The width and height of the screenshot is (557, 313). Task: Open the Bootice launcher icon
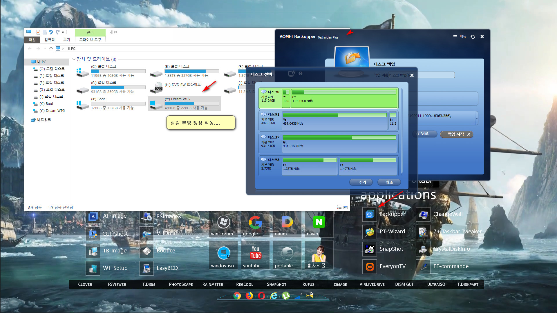click(147, 251)
